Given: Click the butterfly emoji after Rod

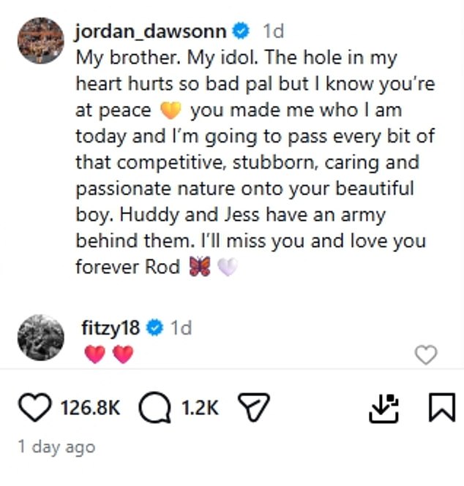Looking at the screenshot, I should (200, 266).
